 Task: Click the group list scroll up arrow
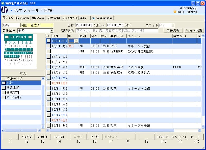43,79
